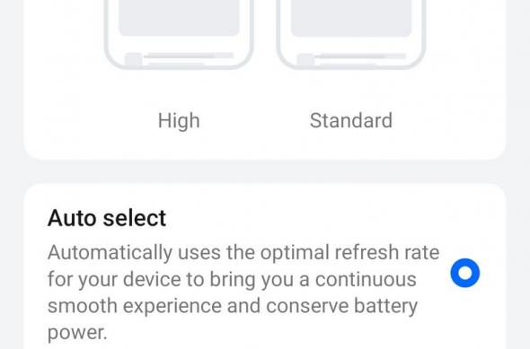Click gray content block in Standard preview
Screen dimensions: 530x349
click(351, 18)
